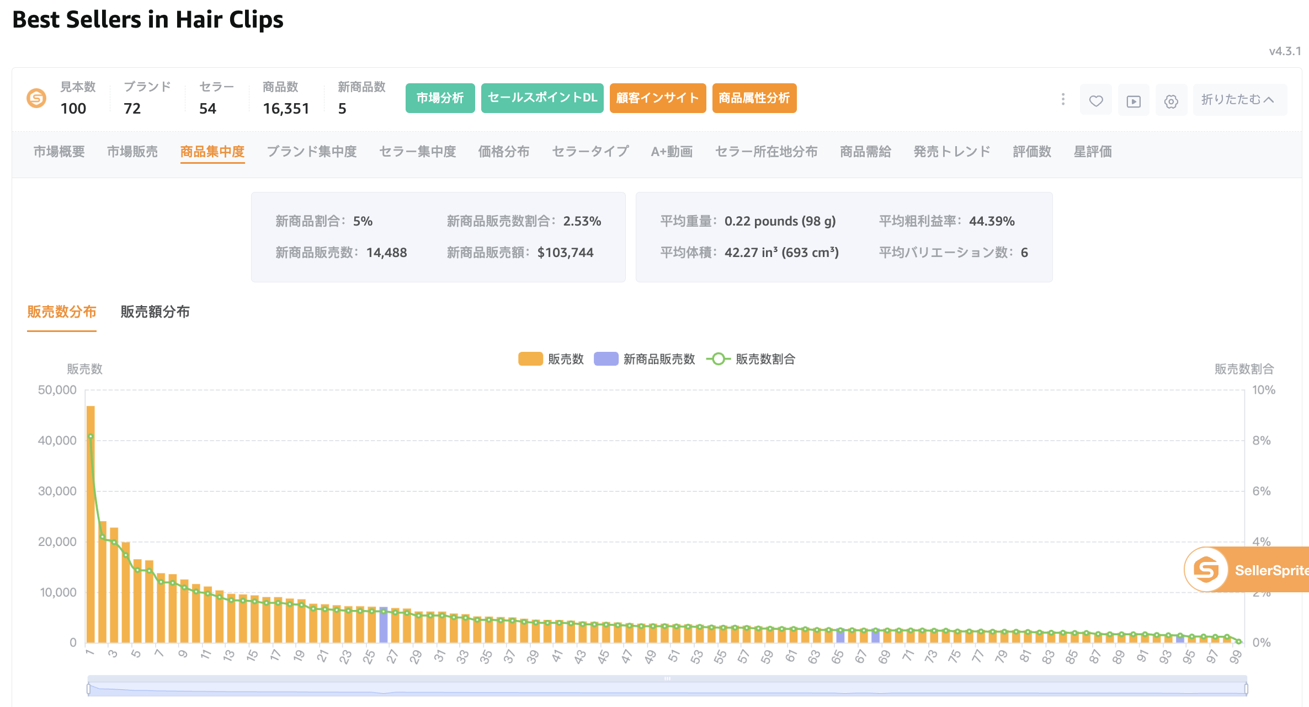Screen dimensions: 1309x707
Task: Click セールスポイントDL button
Action: [x=542, y=98]
